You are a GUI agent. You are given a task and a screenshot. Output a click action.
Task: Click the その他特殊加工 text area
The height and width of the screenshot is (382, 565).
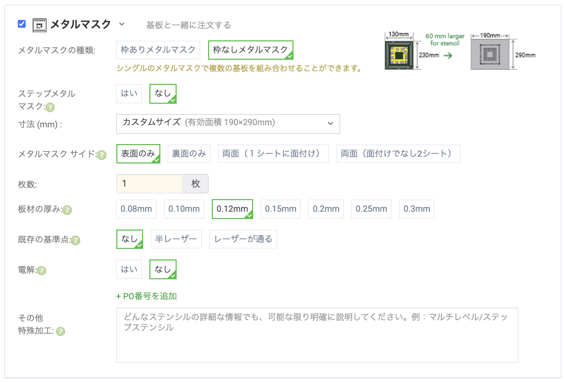tap(317, 335)
